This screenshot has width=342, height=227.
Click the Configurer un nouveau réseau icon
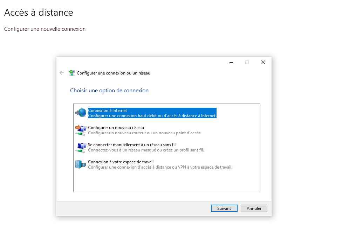click(81, 130)
